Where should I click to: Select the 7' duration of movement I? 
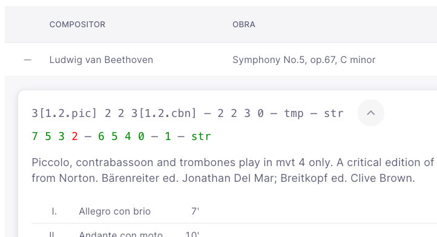tap(195, 212)
